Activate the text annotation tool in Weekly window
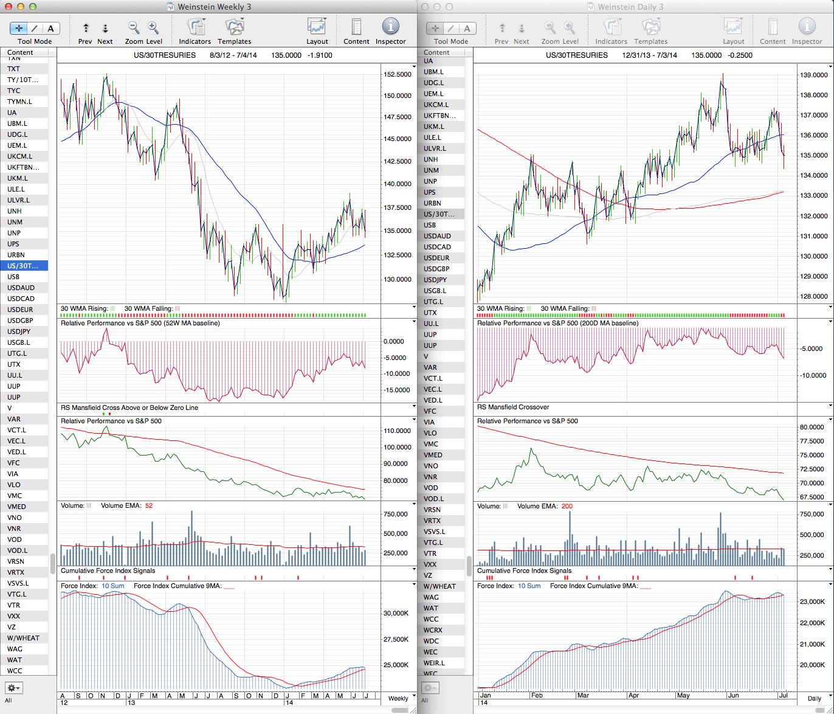834x714 pixels. [50, 29]
